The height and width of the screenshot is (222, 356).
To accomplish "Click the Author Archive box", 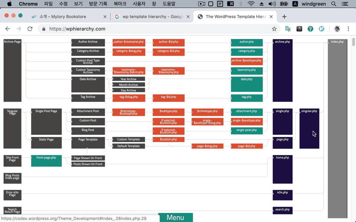I will point(88,43).
